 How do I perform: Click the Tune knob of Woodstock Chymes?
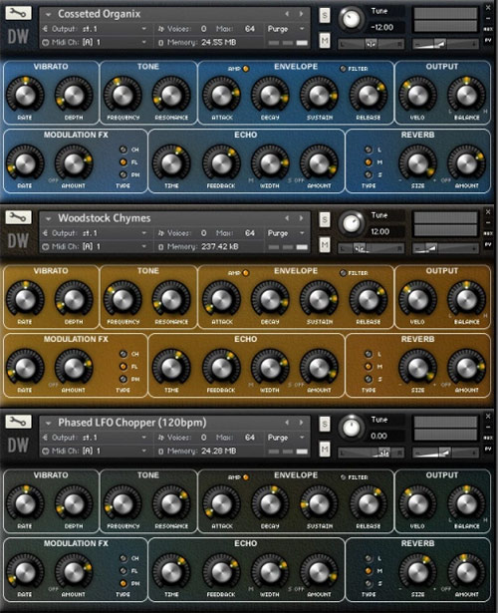tap(351, 223)
